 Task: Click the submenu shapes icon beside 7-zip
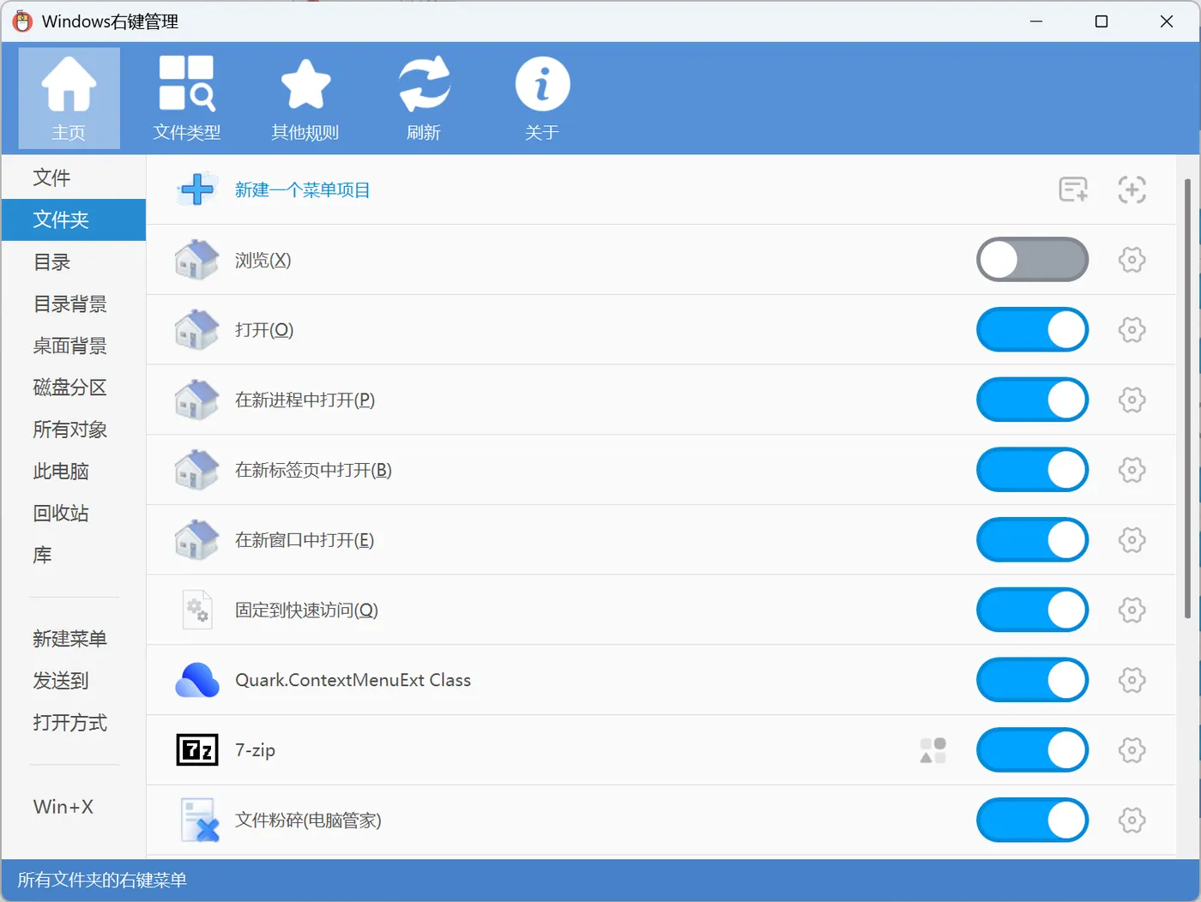pos(932,750)
